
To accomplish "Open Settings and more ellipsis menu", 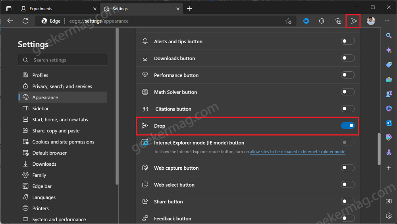I will (x=387, y=21).
